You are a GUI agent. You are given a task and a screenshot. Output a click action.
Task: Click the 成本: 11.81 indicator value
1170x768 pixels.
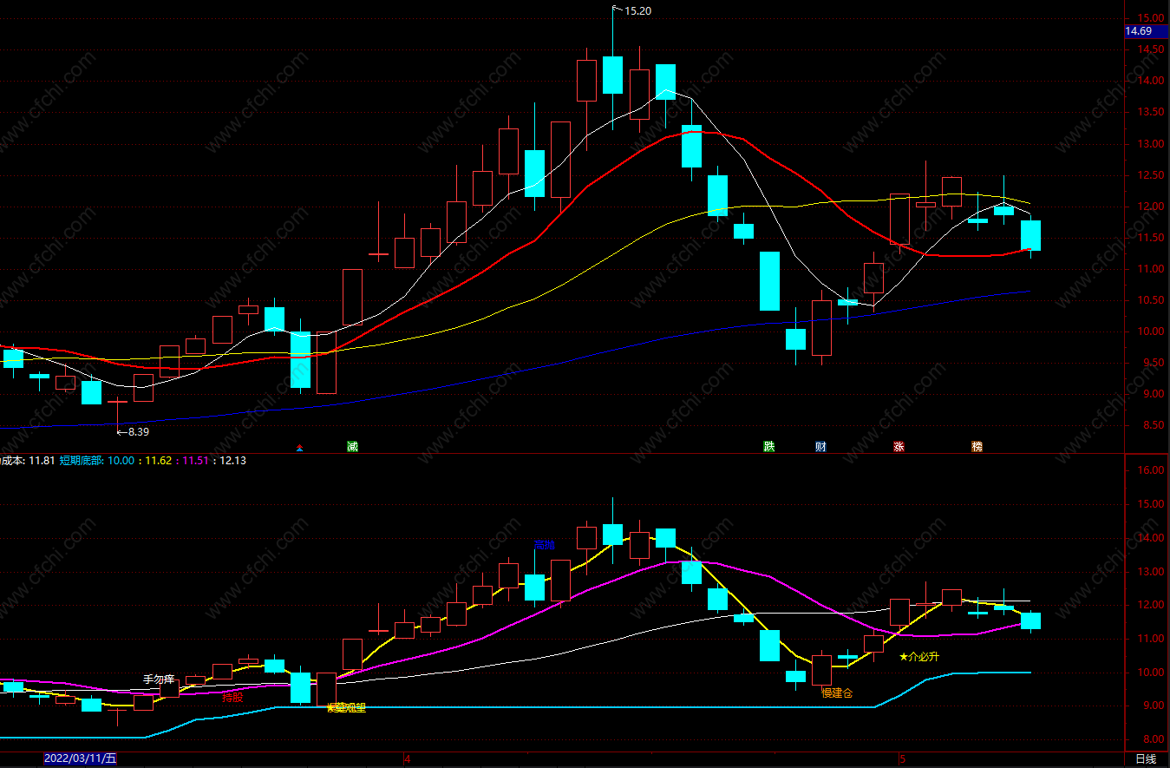29,461
